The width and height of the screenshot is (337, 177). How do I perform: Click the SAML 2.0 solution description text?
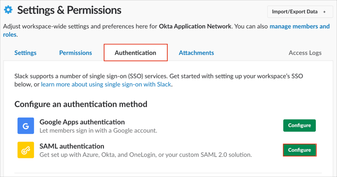[146, 154]
